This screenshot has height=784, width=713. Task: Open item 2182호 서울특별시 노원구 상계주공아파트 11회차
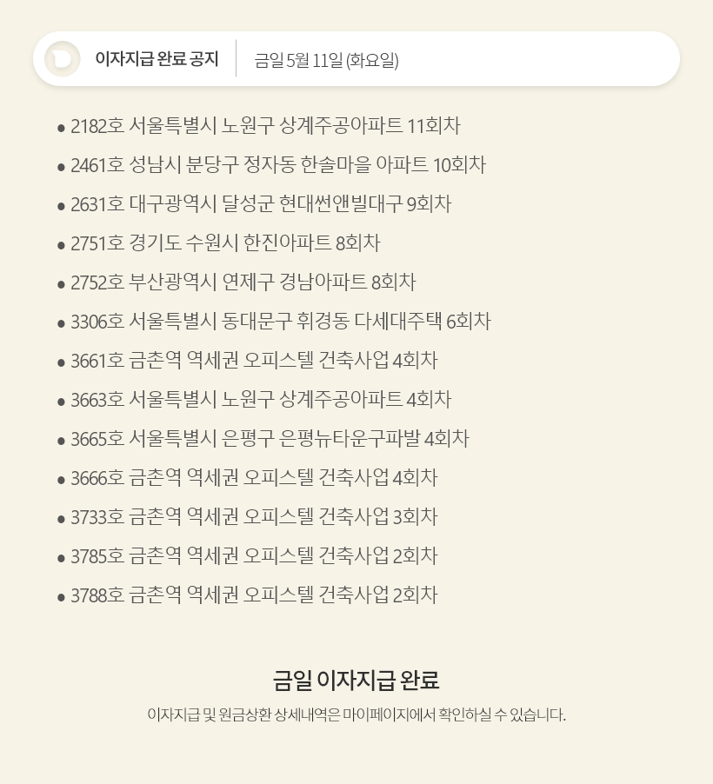pos(265,125)
